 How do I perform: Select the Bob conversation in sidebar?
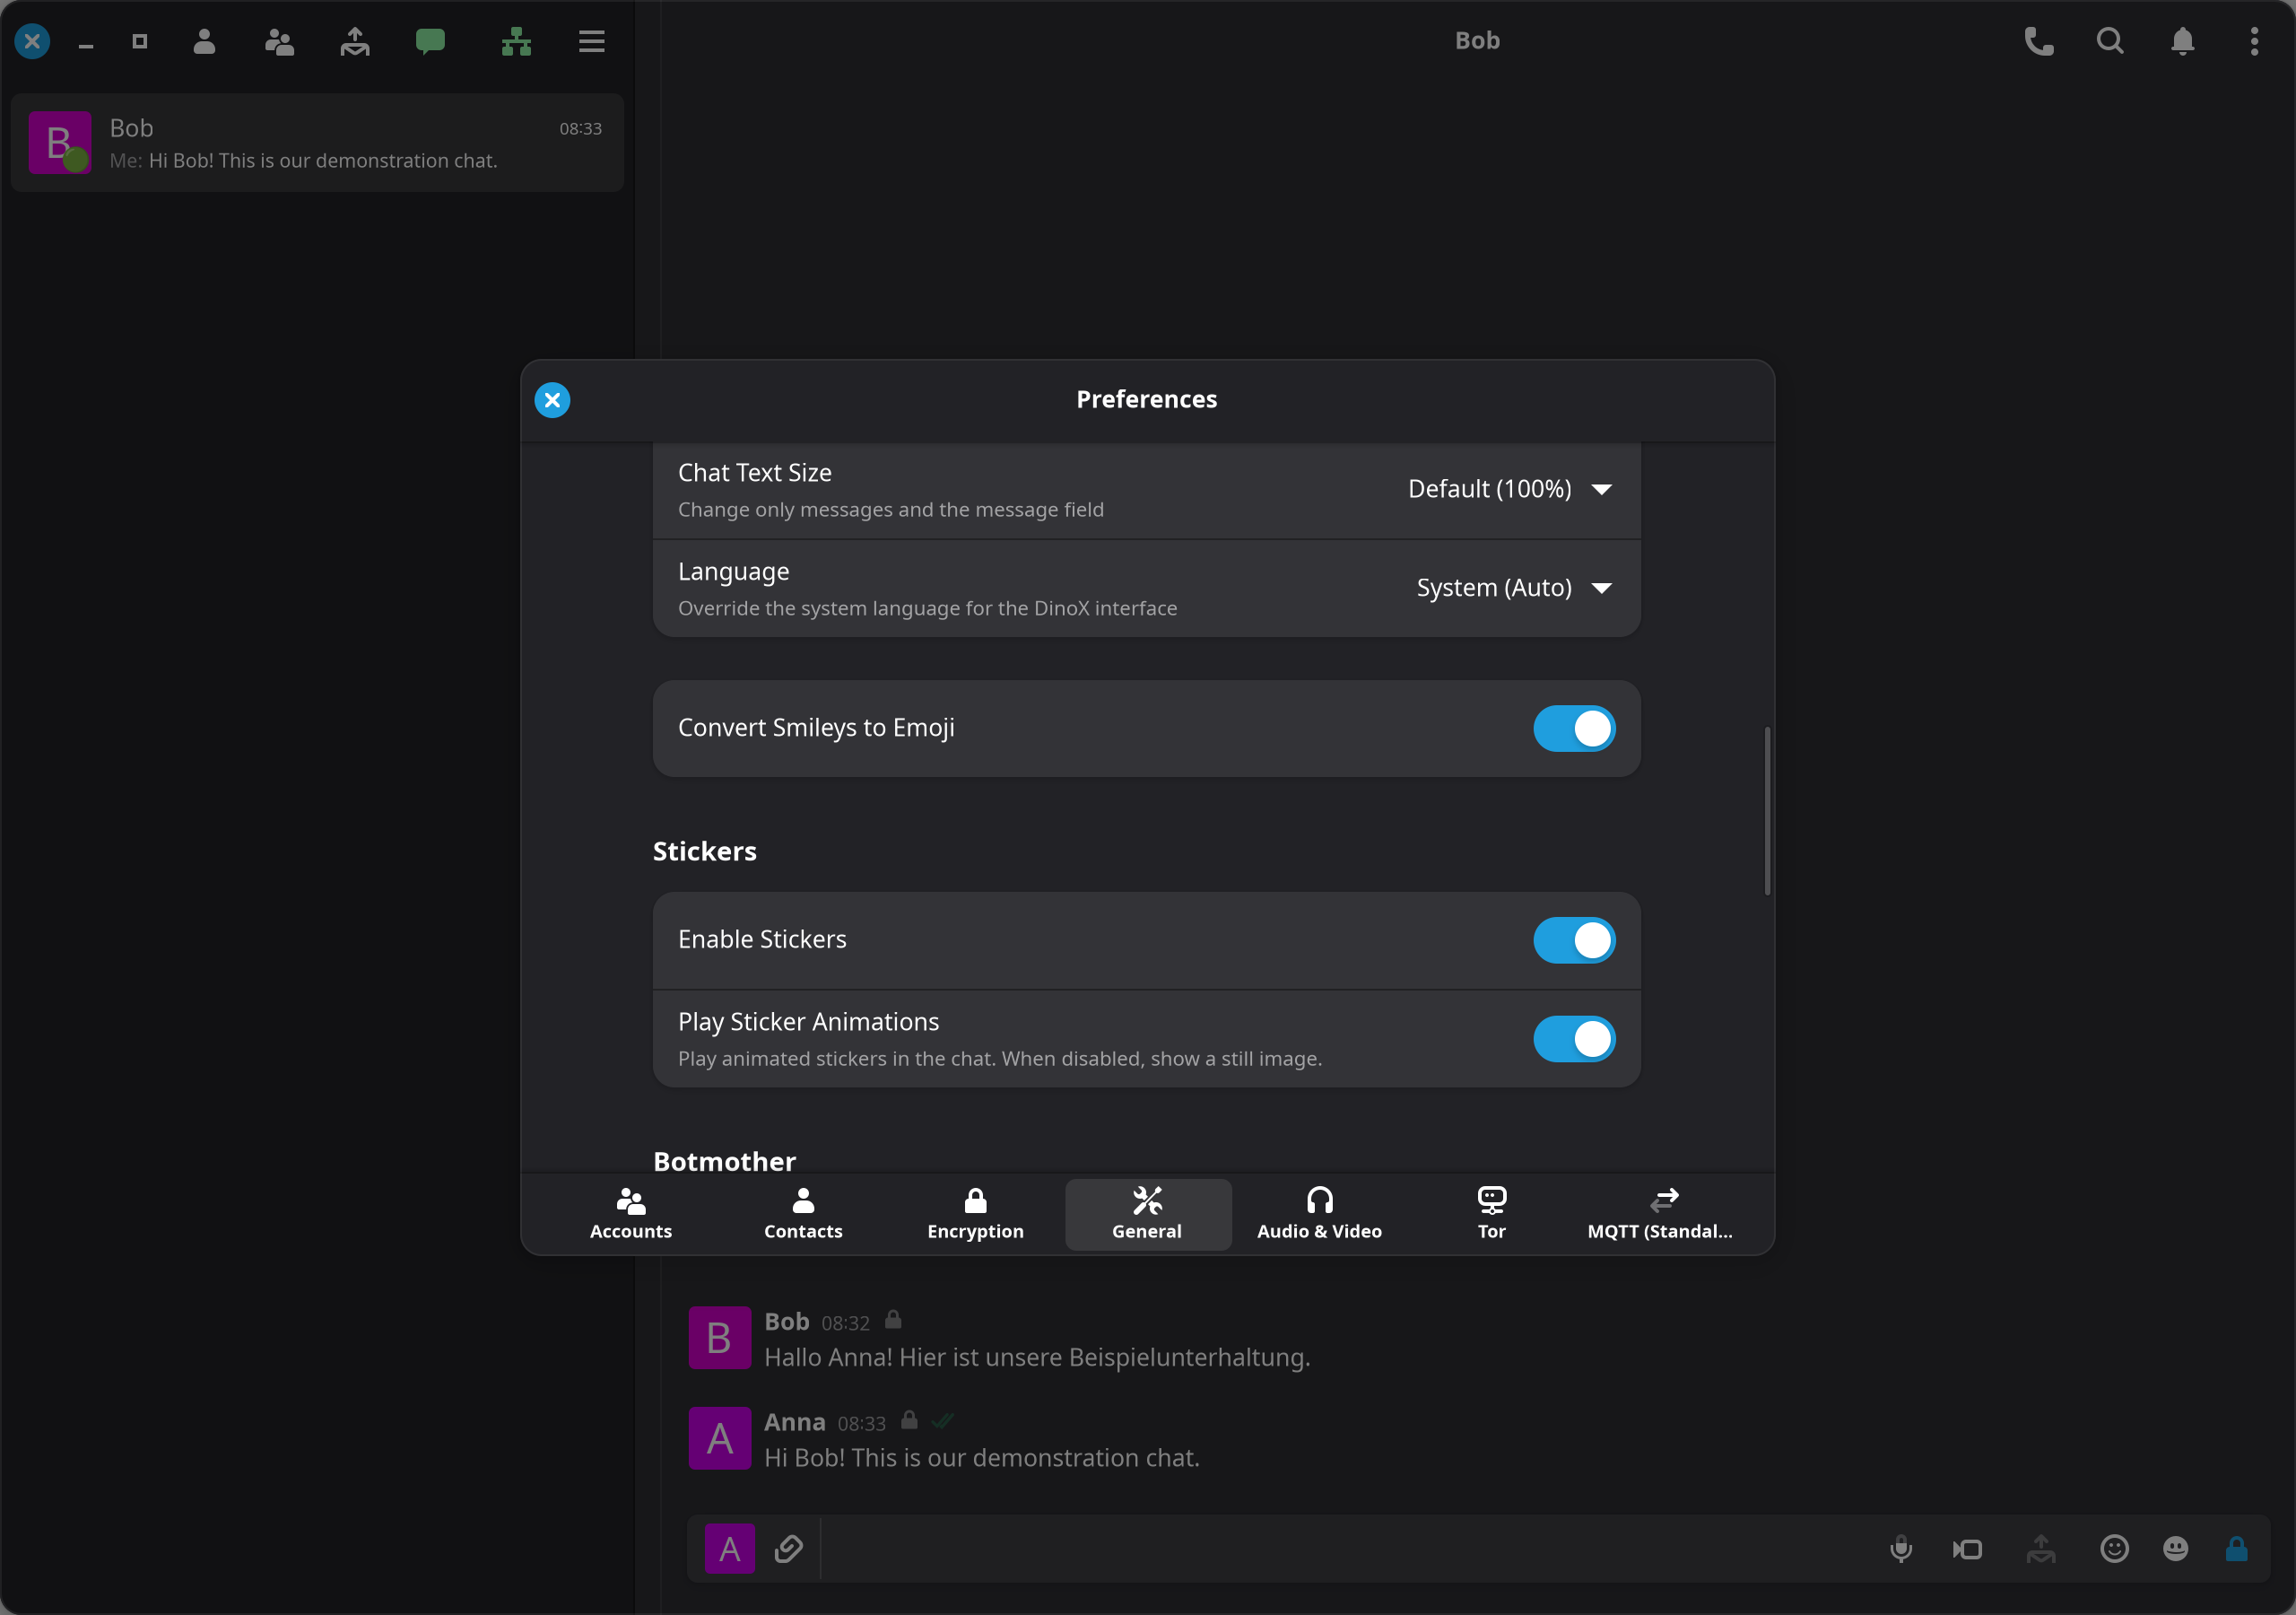317,143
